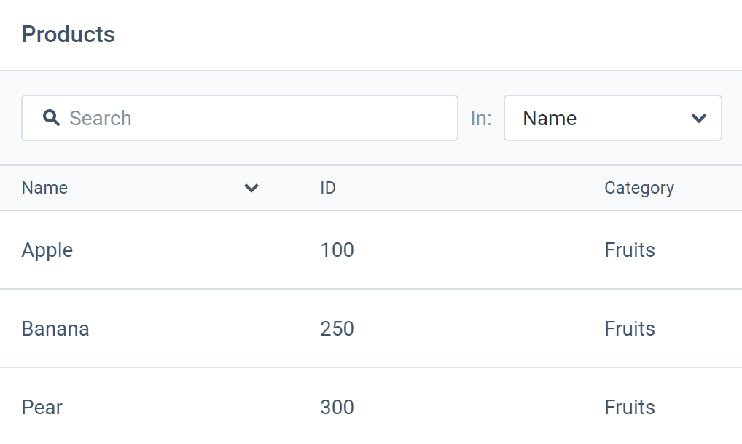The width and height of the screenshot is (742, 444).
Task: Click Fruits category in Apple row
Action: (630, 250)
